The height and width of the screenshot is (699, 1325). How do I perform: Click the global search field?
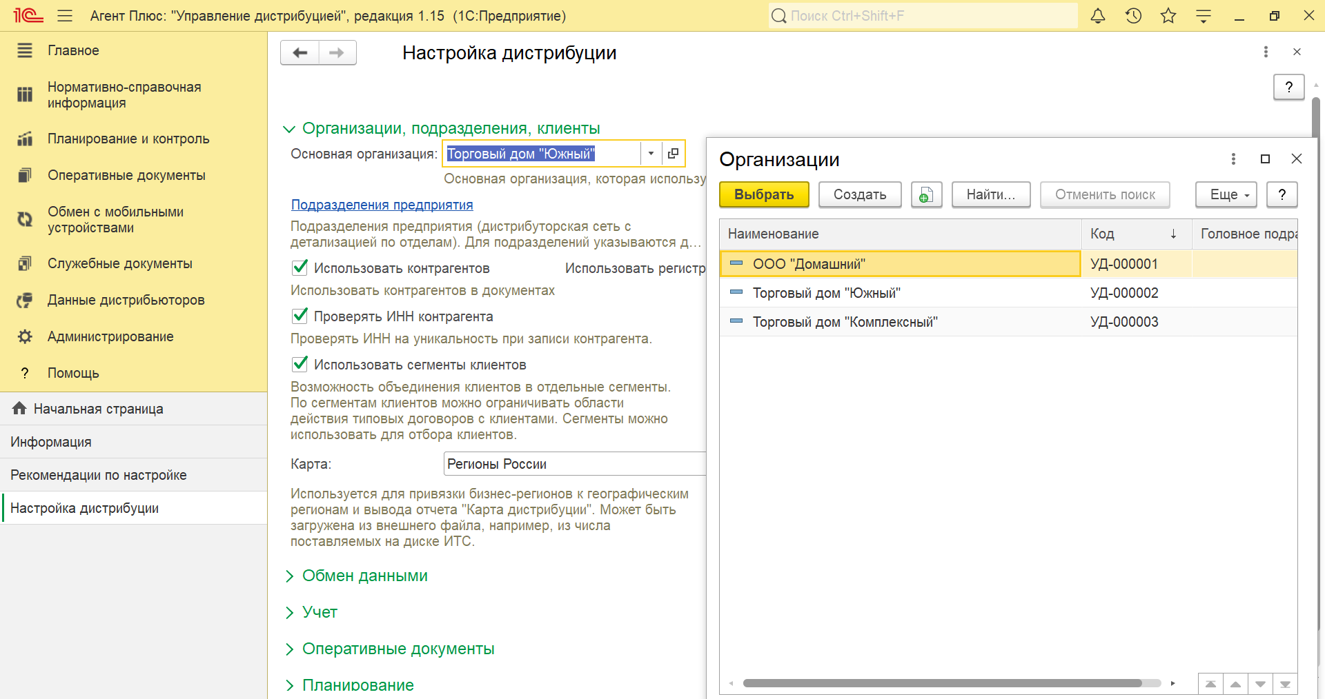click(x=923, y=16)
